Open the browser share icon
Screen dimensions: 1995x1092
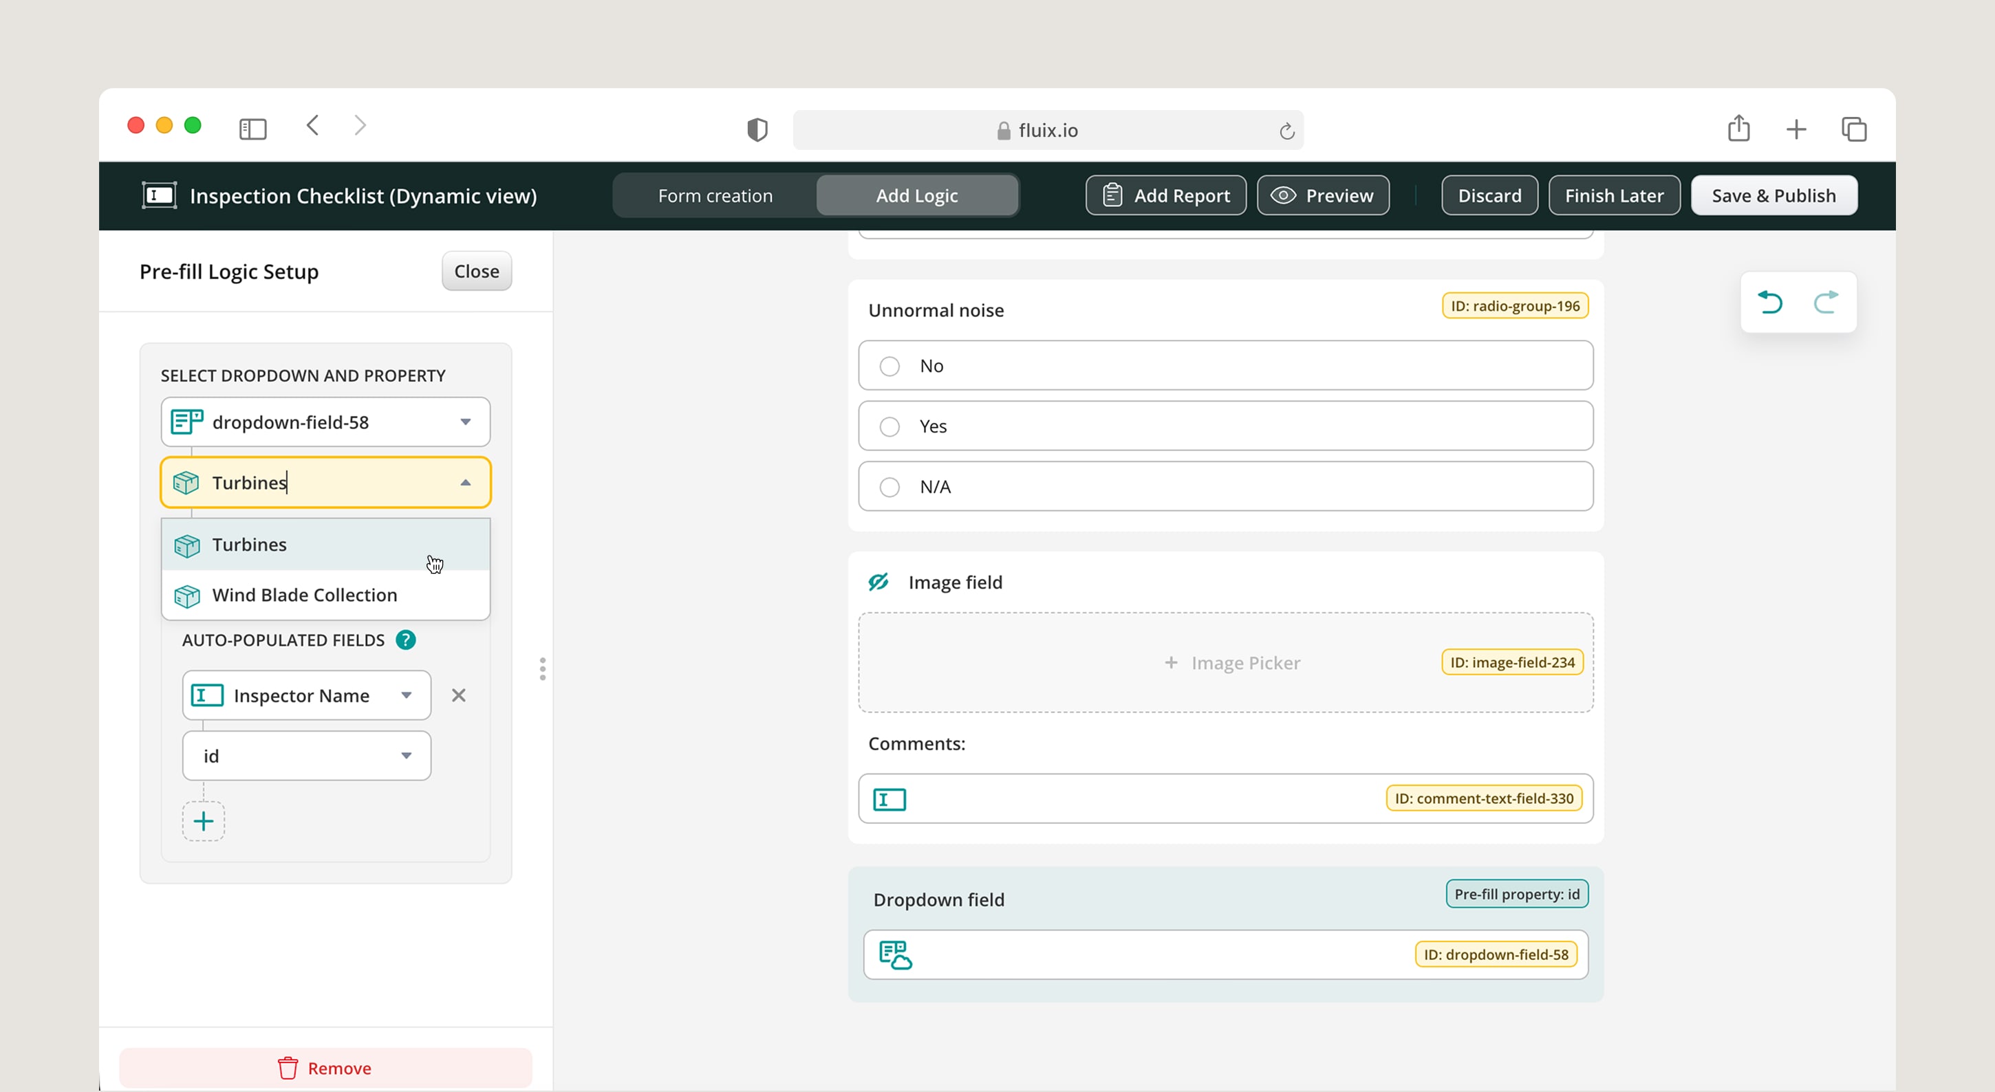1738,128
